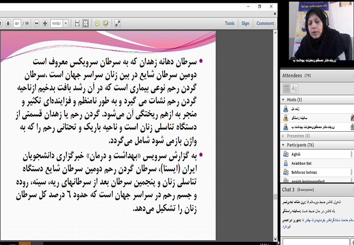
Task: Collapse the Hosts (3) group
Action: [283, 100]
